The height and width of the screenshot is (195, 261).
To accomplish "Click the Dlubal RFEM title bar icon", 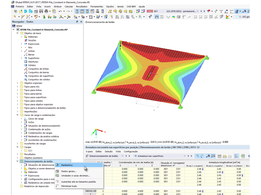I will 13,2.
